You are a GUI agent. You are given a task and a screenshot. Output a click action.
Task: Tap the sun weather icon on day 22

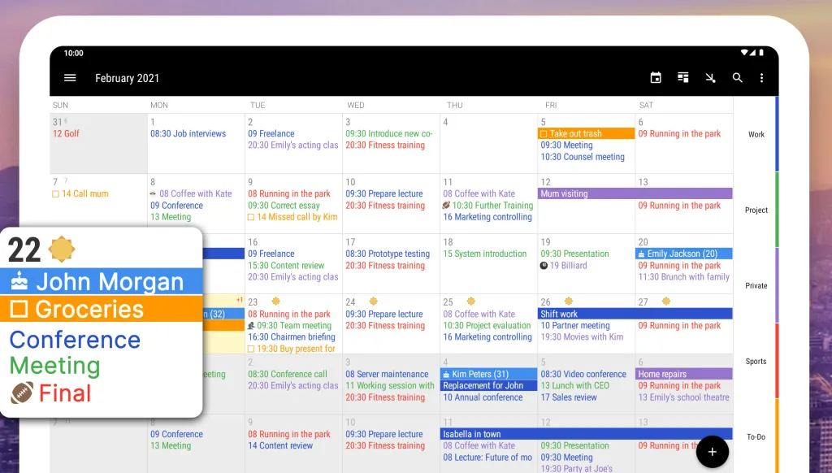point(62,249)
